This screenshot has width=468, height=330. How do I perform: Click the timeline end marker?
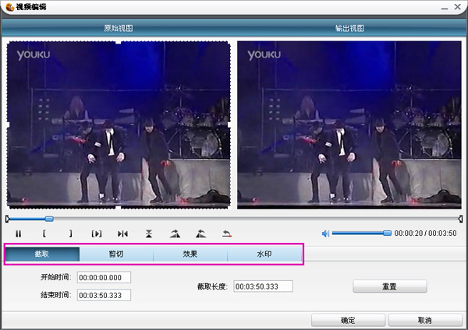460,219
